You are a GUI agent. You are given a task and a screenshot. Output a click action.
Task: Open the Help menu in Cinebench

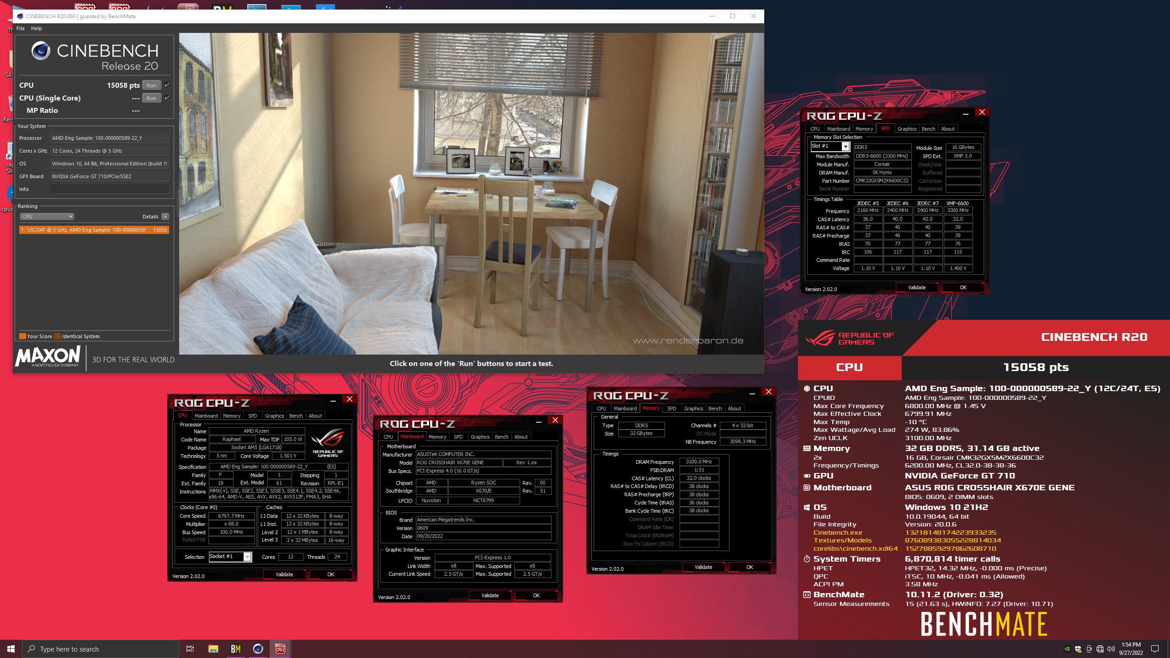click(37, 28)
